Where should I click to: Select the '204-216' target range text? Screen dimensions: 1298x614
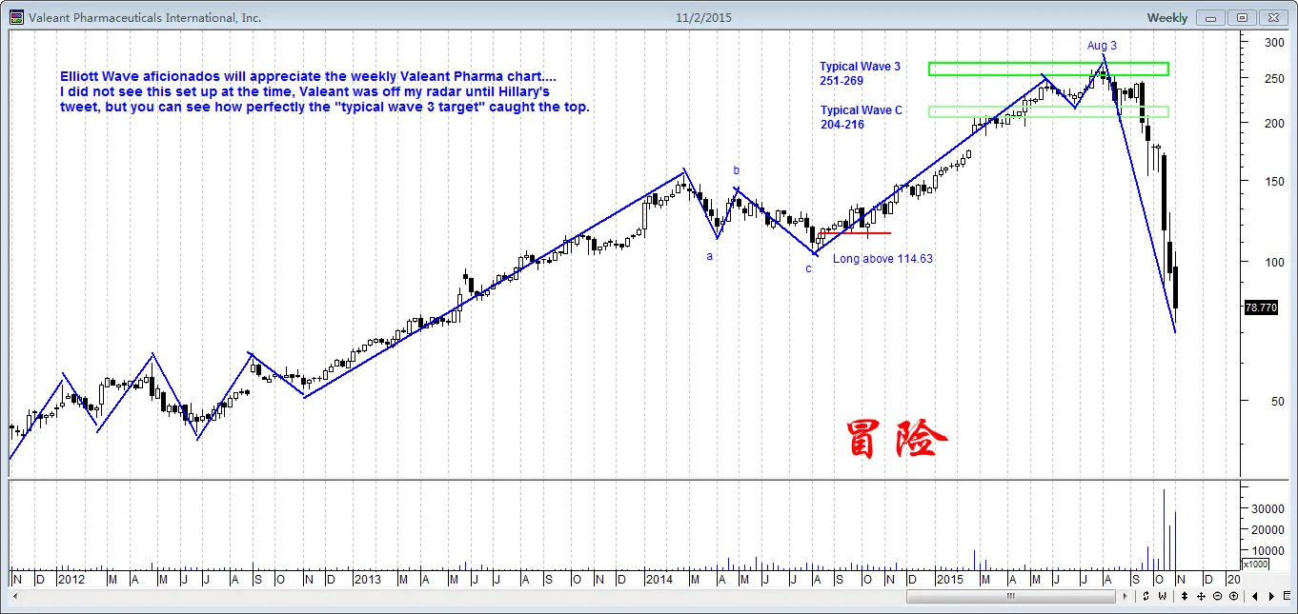pos(842,125)
